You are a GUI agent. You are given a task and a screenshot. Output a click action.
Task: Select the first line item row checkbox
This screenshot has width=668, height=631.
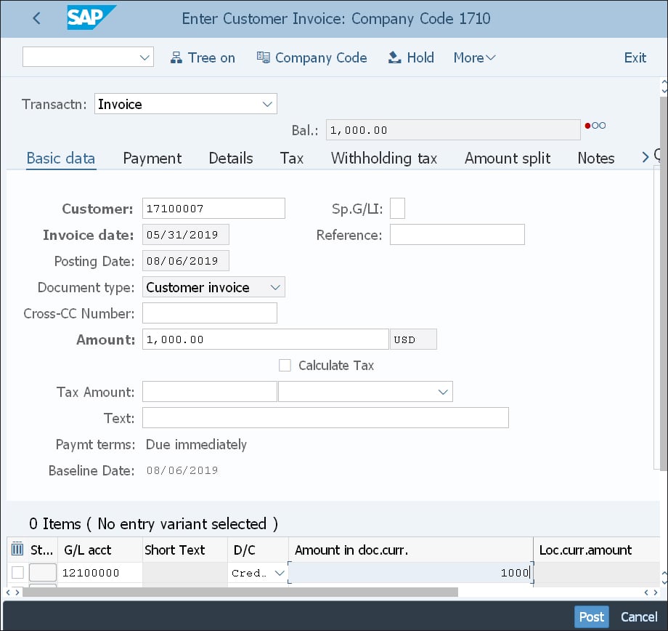[17, 573]
